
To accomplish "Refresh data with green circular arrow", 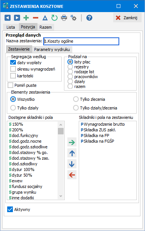I will 55,18.
